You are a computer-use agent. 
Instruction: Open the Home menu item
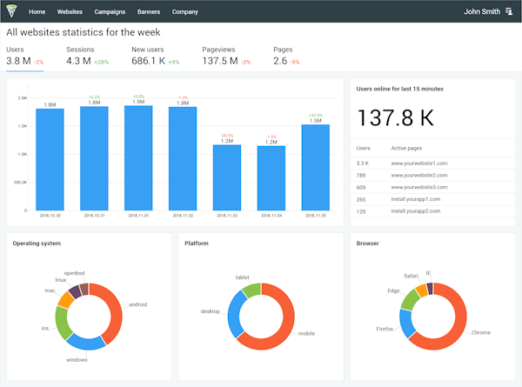(37, 12)
